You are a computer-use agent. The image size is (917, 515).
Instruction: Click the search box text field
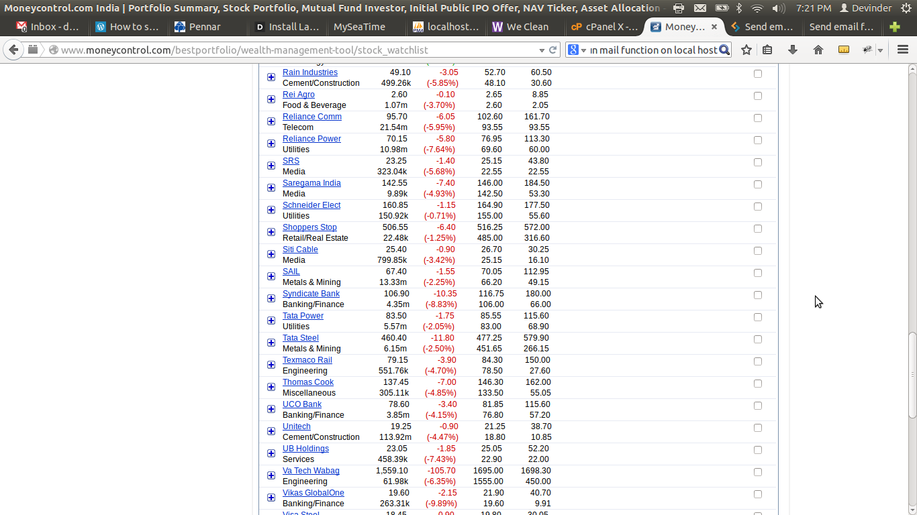(653, 50)
